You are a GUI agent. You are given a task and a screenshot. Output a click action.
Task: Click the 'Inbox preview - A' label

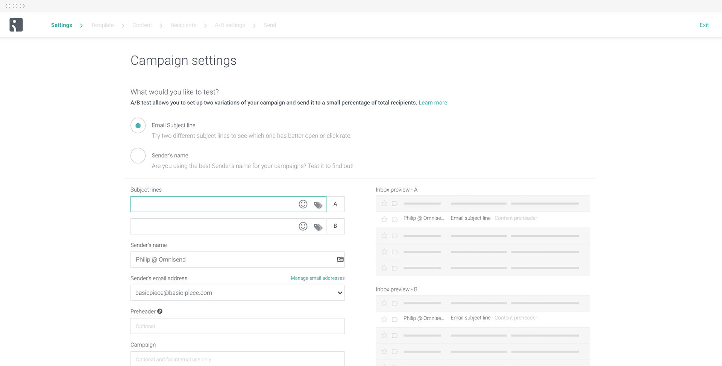396,190
